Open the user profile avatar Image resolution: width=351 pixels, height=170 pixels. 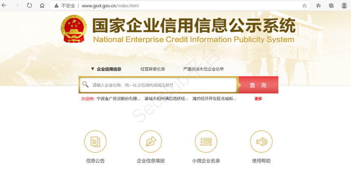coord(344,6)
